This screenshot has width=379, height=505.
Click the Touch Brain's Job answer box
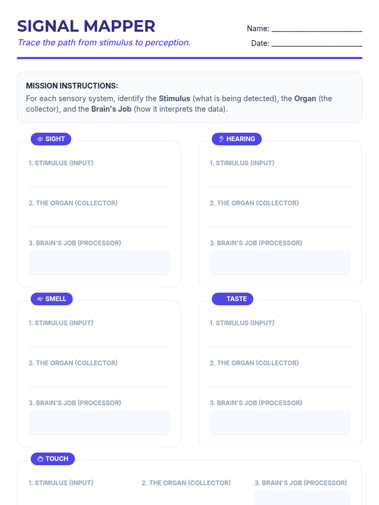302,498
